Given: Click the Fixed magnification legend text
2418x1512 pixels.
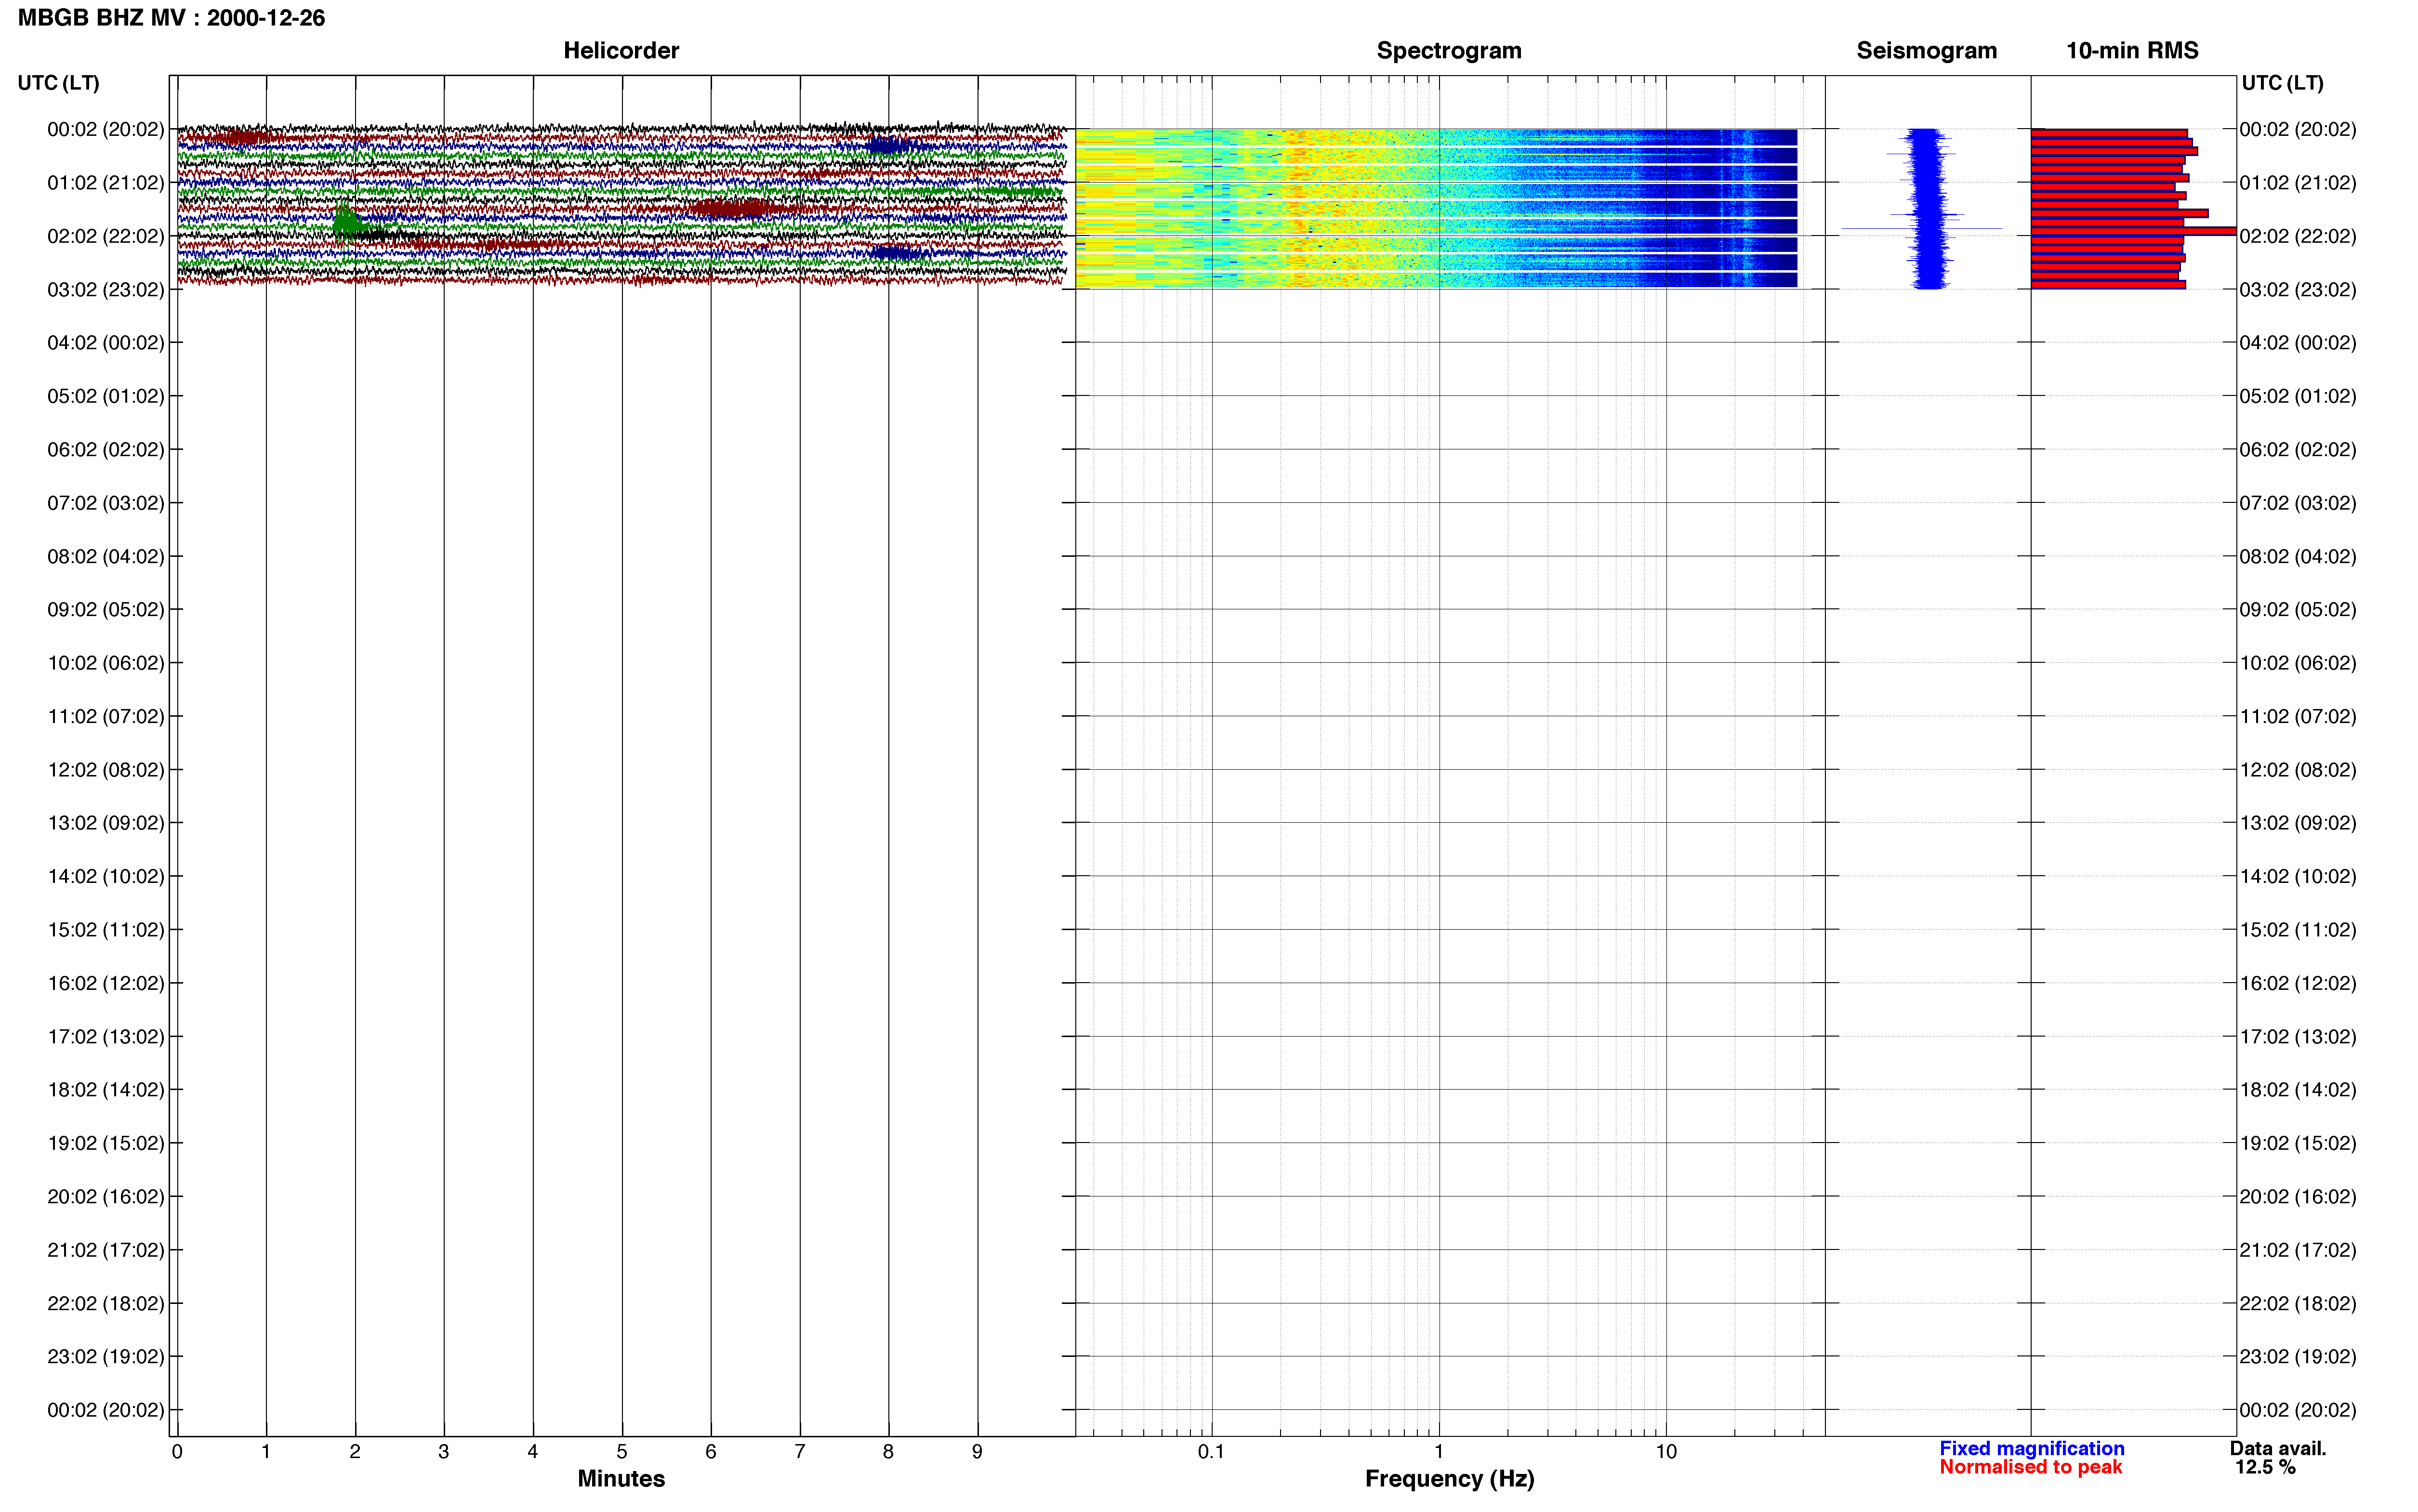Looking at the screenshot, I should tap(2031, 1448).
